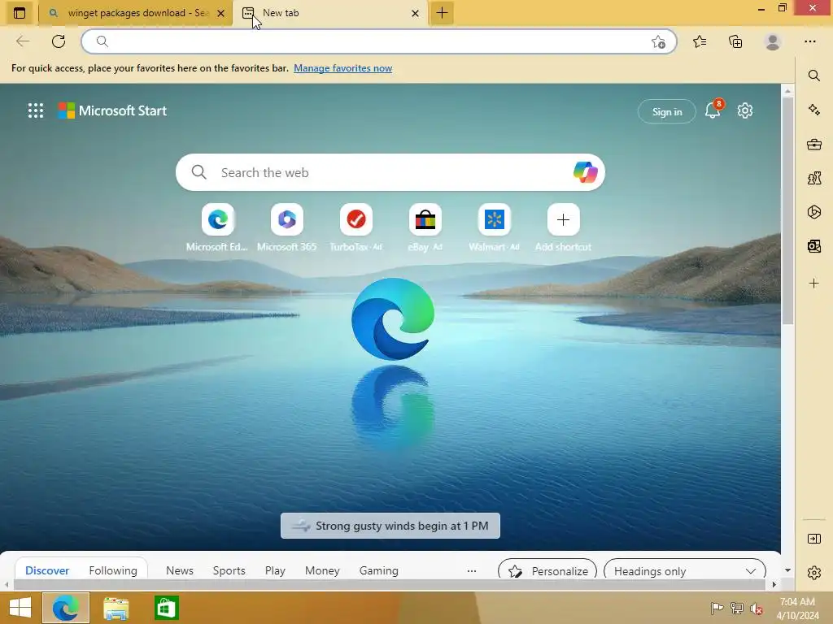Image resolution: width=833 pixels, height=624 pixels.
Task: Open a new tab with plus button
Action: click(442, 13)
